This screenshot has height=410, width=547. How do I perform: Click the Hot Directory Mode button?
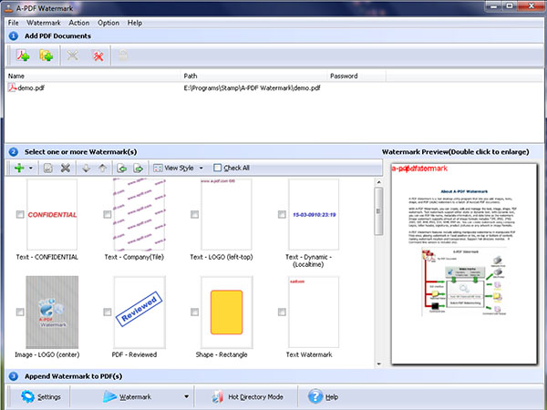click(x=247, y=396)
